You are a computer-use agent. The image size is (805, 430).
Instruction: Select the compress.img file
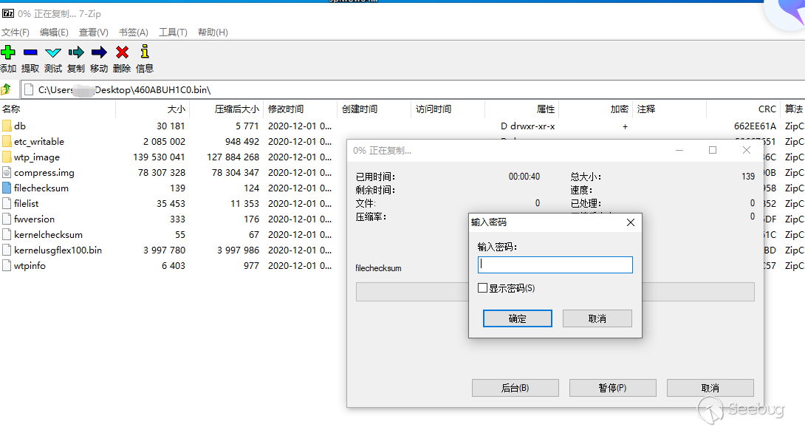(44, 173)
